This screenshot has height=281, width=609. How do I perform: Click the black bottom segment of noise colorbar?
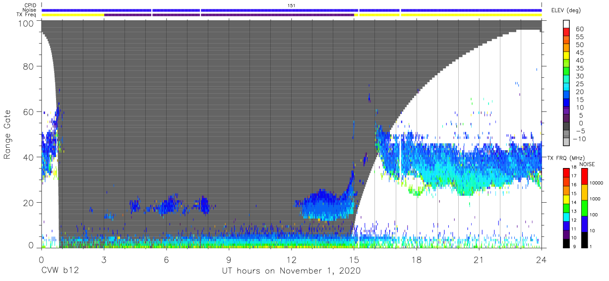pos(584,239)
